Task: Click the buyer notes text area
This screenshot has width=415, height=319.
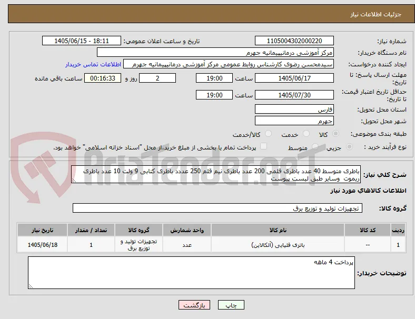Action: (x=191, y=273)
